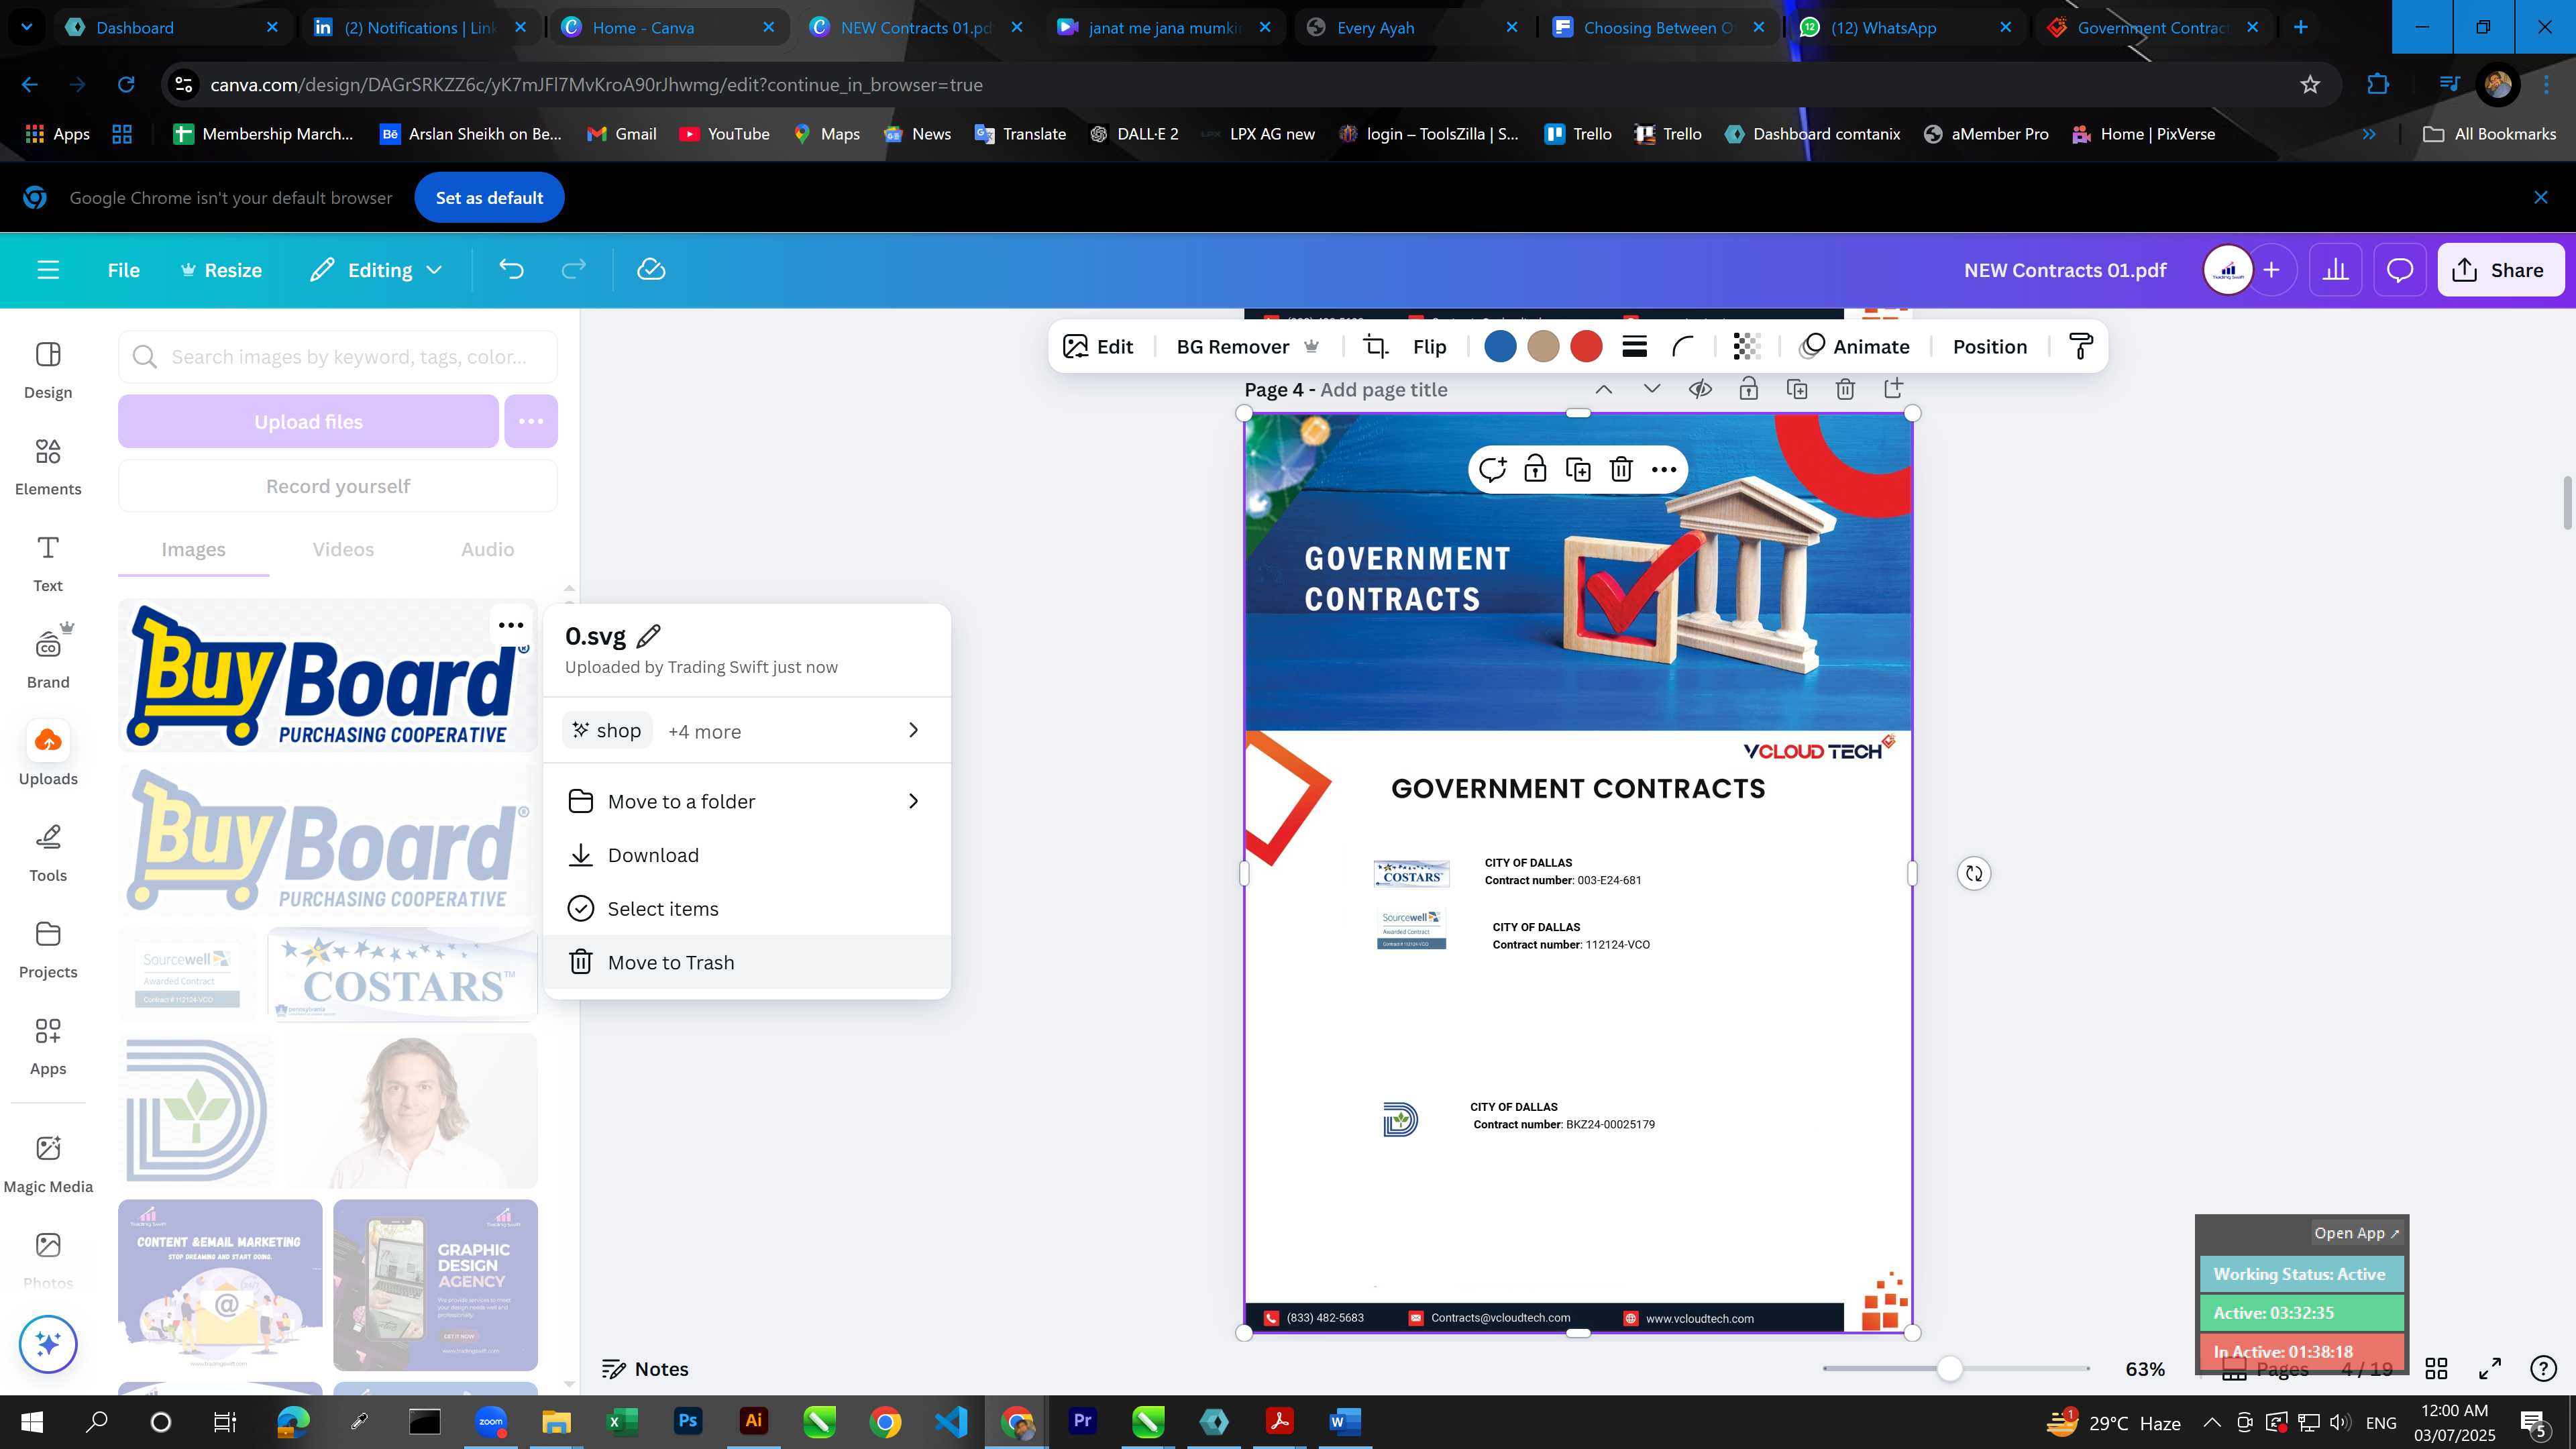Screen dimensions: 2576x1449
Task: Undo the last action
Action: (511, 270)
